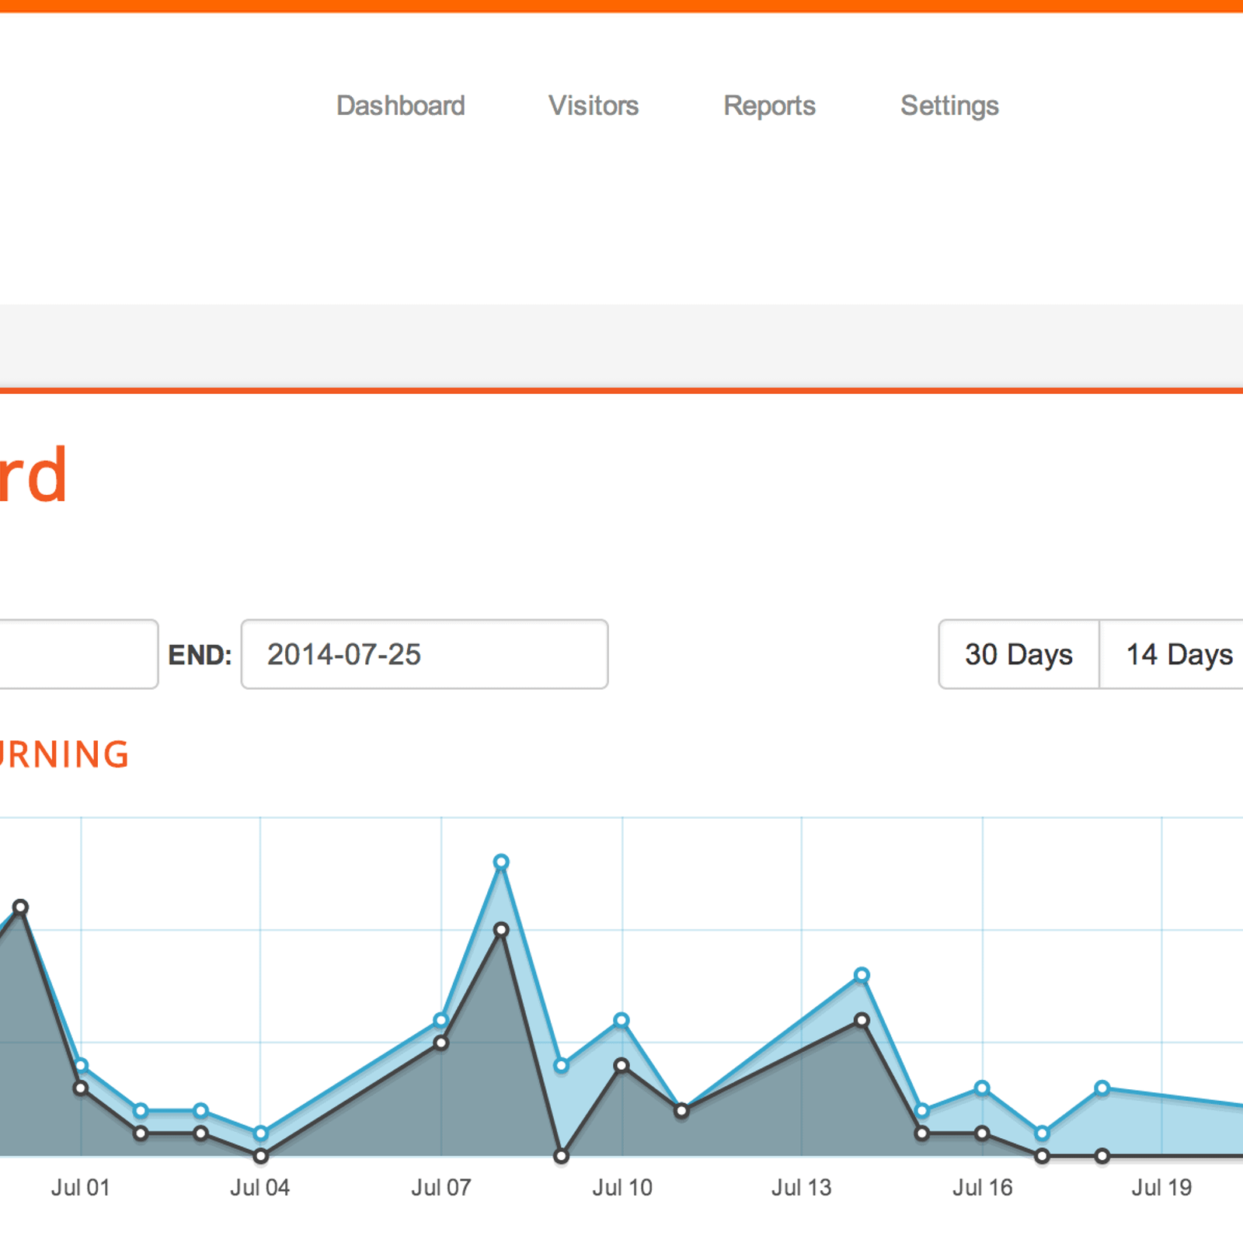Go to the Visitors page
Screen dimensions: 1243x1243
point(594,106)
